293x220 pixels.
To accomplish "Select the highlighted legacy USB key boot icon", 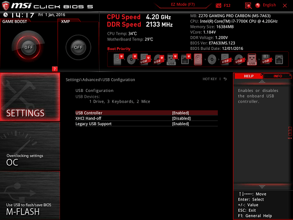I will click(252, 59).
